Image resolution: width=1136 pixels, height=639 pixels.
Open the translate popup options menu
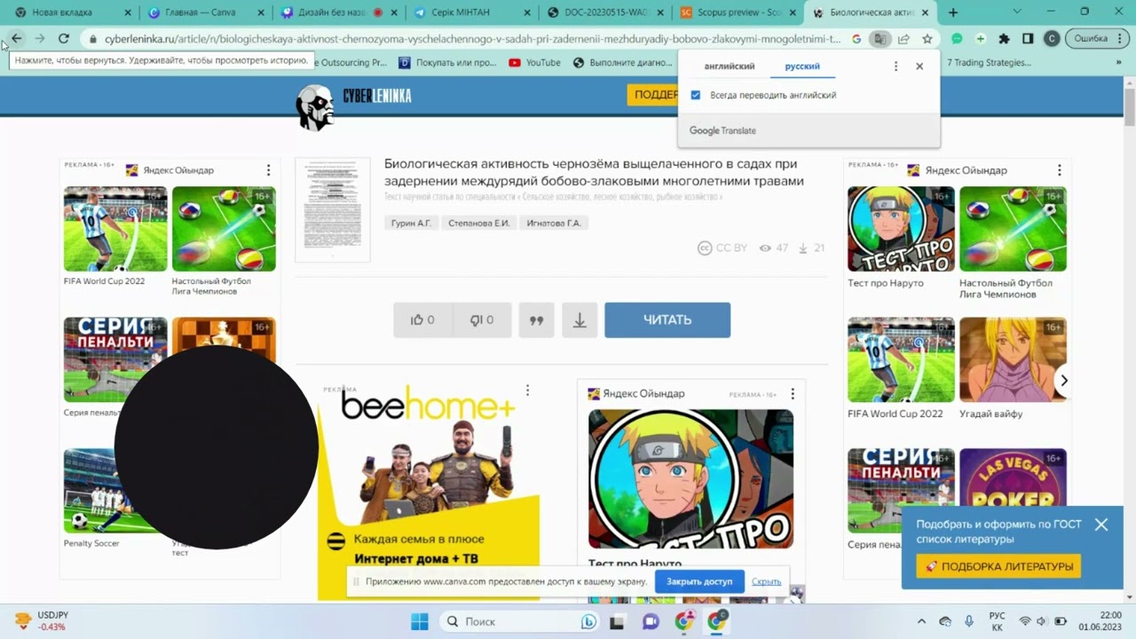click(x=895, y=67)
